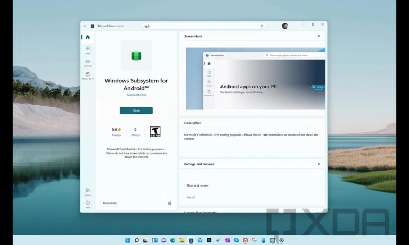Open the Windows Start menu
Screen dimensions: 409x245
click(x=128, y=240)
